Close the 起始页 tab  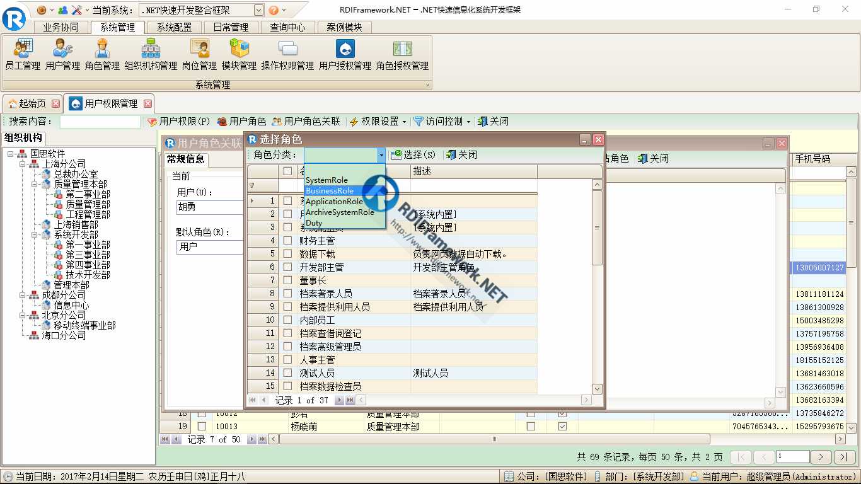click(55, 103)
